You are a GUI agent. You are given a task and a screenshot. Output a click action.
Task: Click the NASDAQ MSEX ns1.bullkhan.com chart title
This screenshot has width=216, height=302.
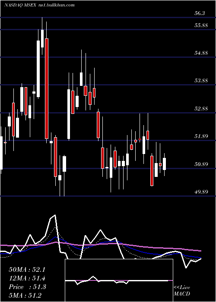coord(39,5)
